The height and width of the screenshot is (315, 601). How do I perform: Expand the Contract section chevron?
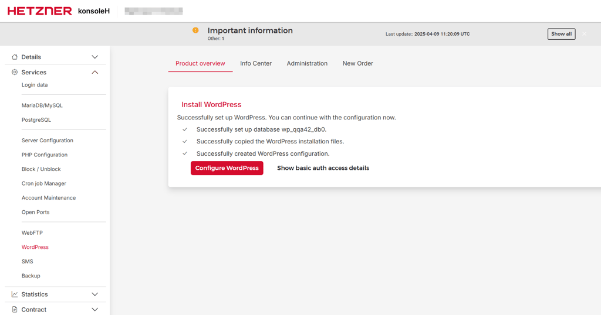(94, 310)
